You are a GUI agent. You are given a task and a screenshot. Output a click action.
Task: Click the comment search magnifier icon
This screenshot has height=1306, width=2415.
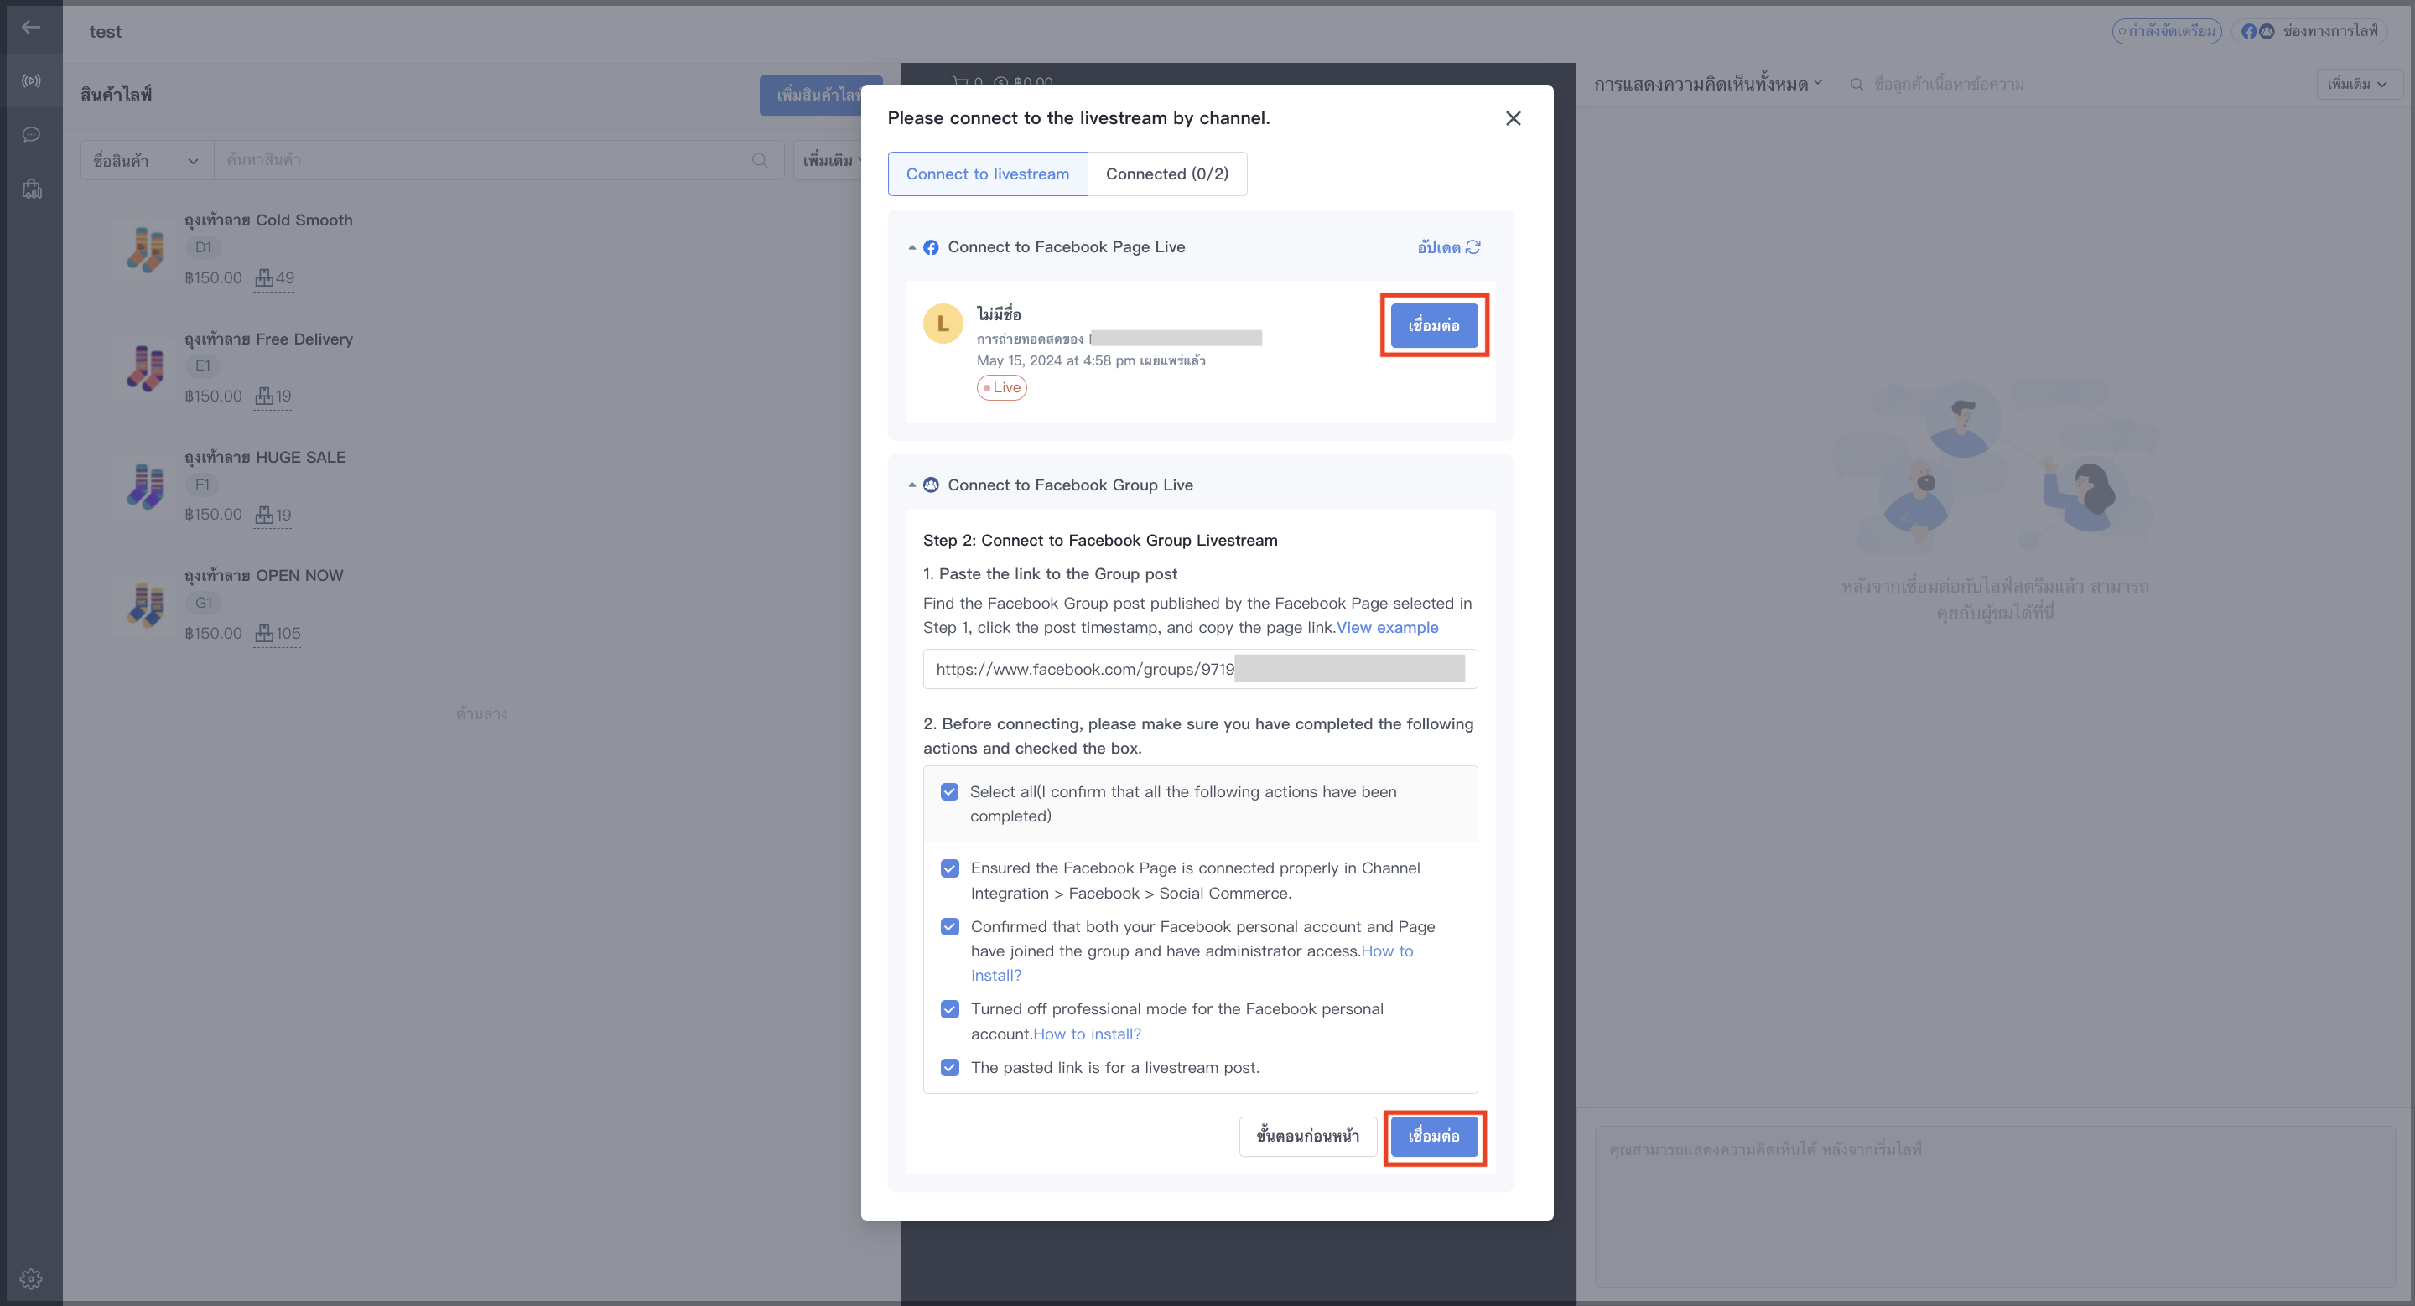(1857, 85)
